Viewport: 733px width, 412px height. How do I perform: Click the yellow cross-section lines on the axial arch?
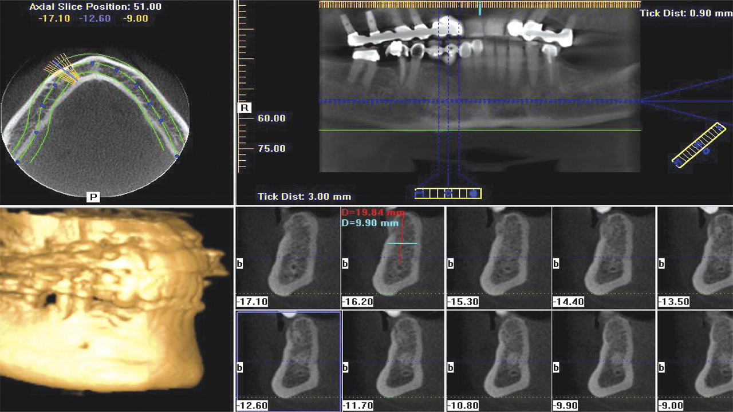pos(62,72)
